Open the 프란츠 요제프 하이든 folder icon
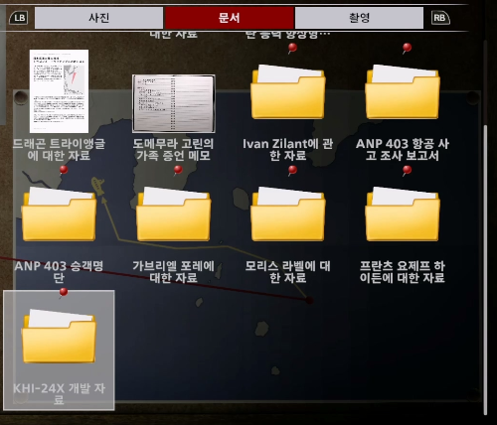 pyautogui.click(x=403, y=213)
